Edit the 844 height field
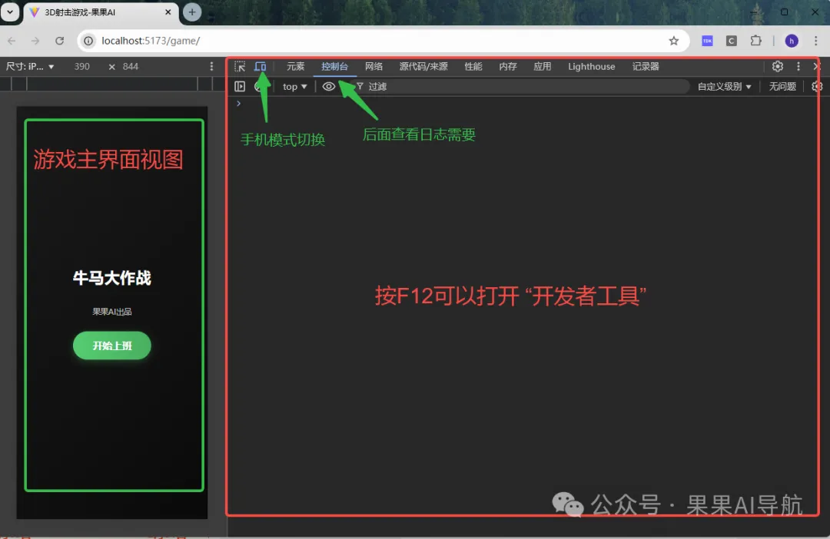This screenshot has width=830, height=539. (130, 67)
